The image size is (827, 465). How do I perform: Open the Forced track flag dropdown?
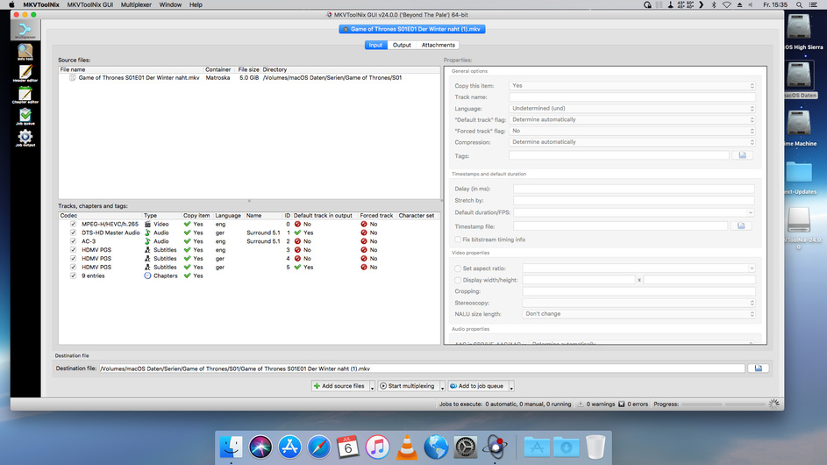[x=631, y=131]
